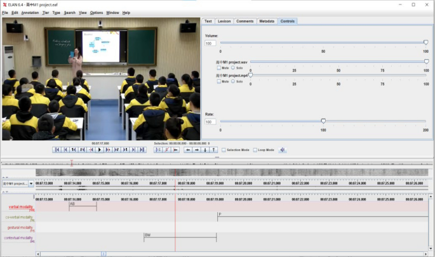Select Solo for the M1 project.mp4 track
This screenshot has width=435, height=257.
coord(232,81)
